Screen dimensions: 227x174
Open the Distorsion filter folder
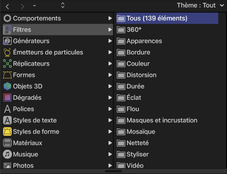tap(141, 75)
